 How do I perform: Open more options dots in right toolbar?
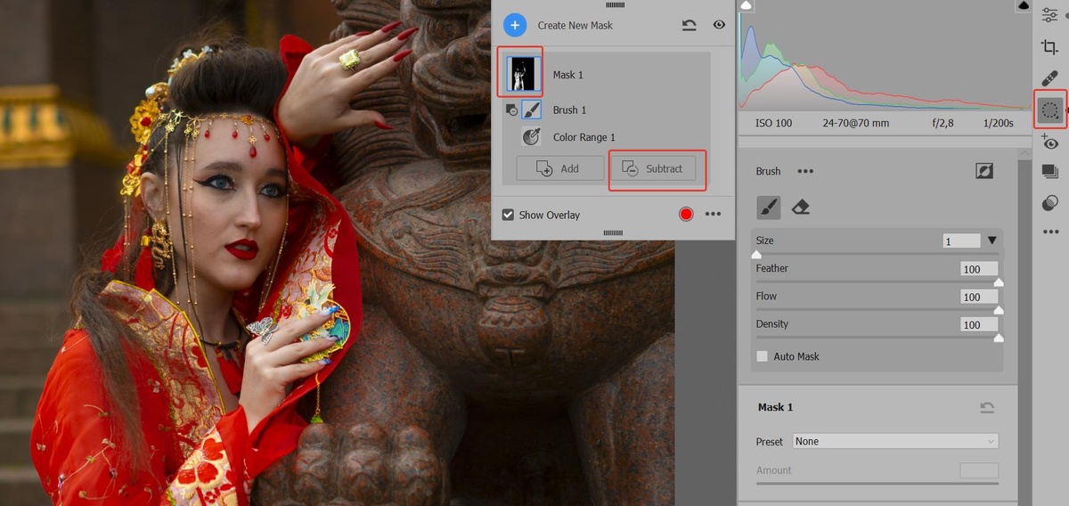(1050, 233)
